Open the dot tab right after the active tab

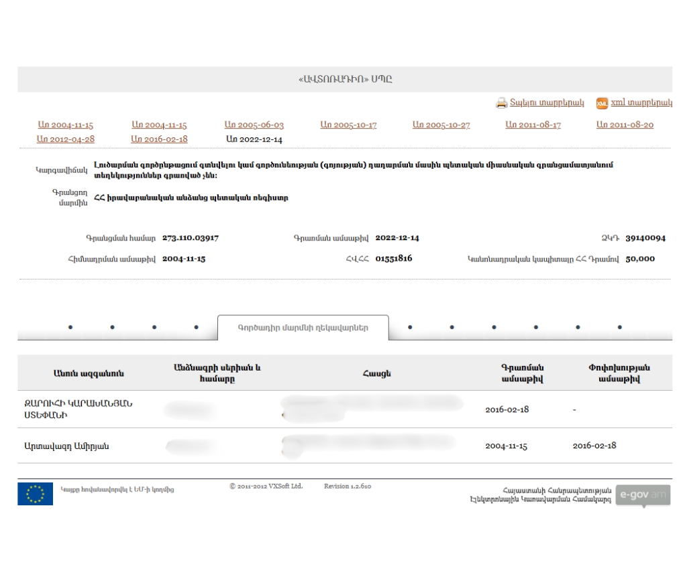409,328
